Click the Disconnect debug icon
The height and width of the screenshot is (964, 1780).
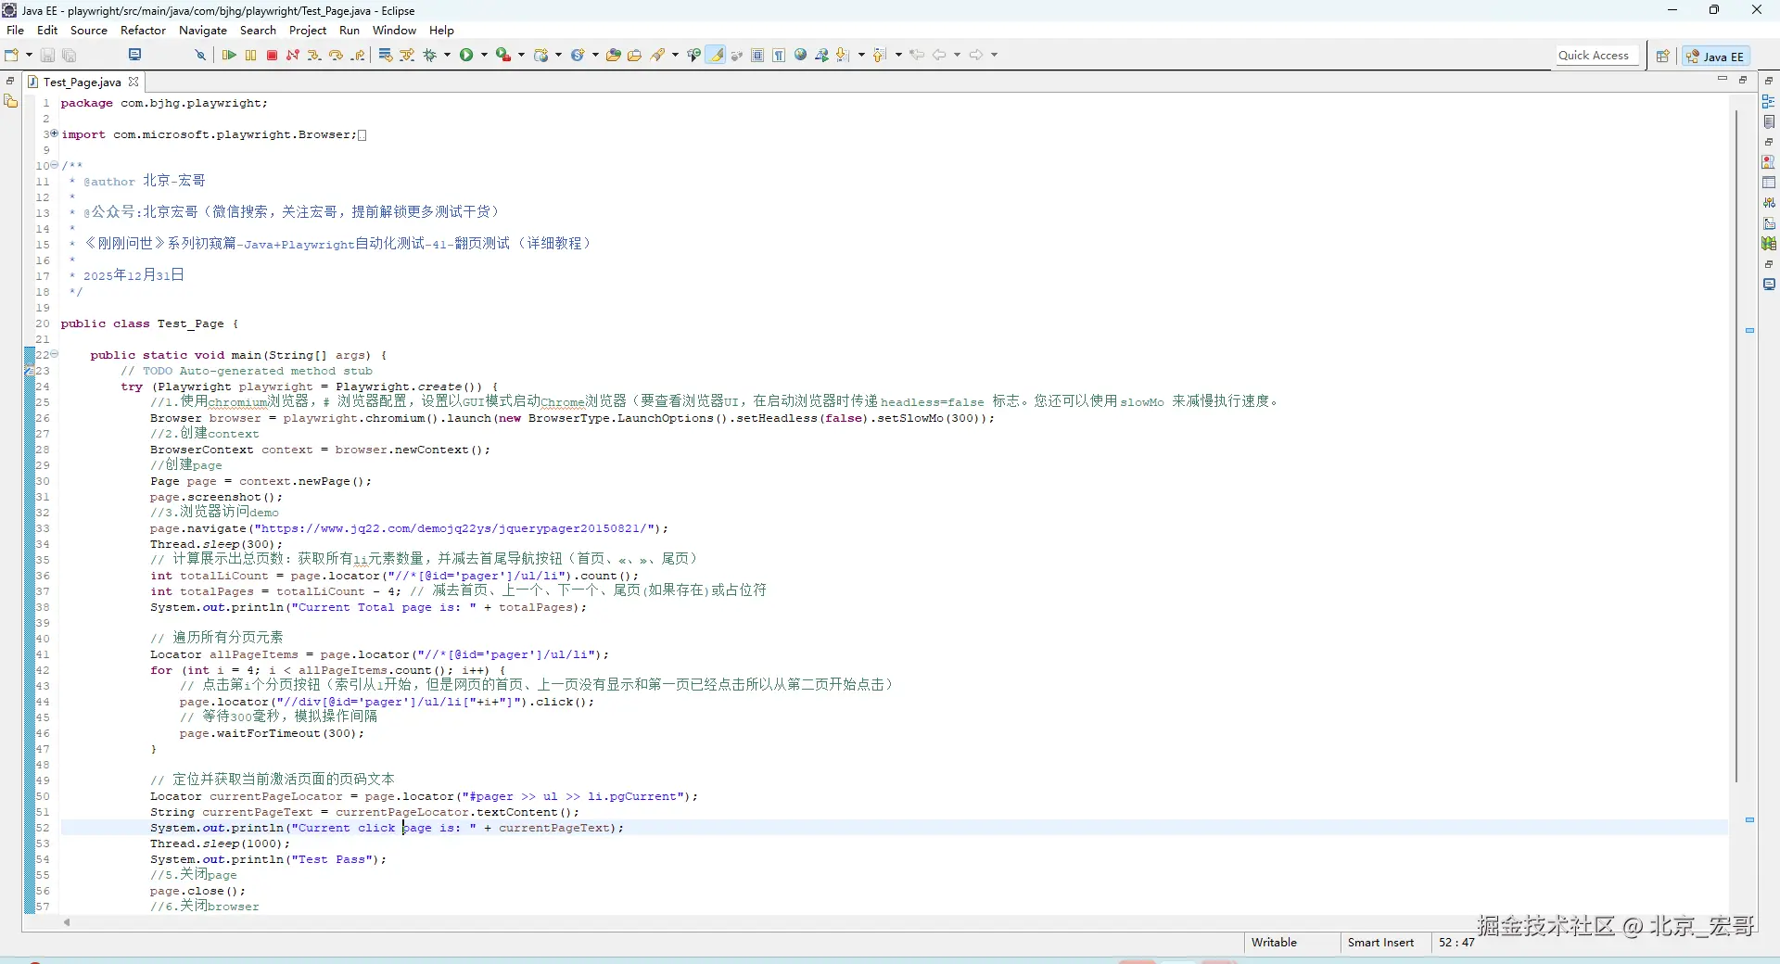click(293, 56)
